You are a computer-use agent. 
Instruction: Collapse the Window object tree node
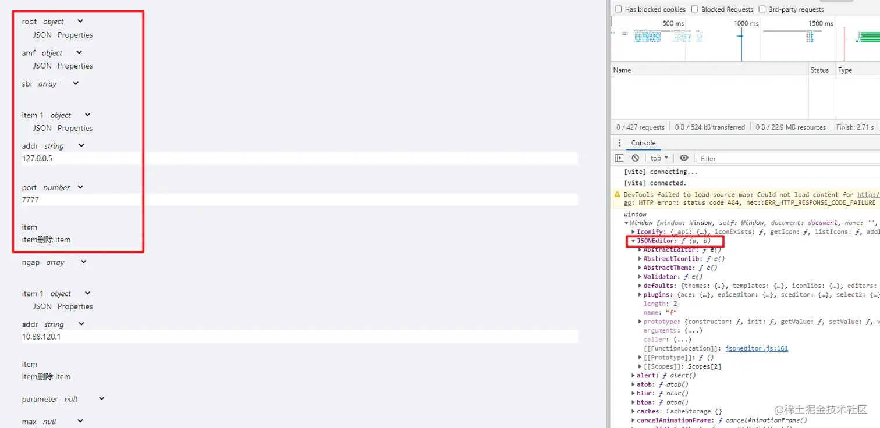pyautogui.click(x=627, y=223)
